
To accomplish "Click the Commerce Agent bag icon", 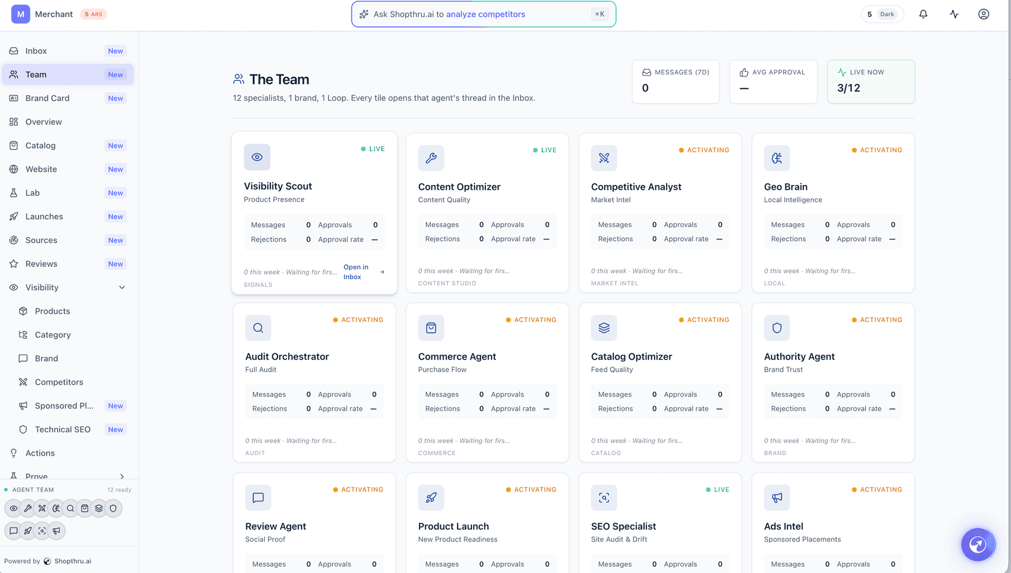I will (431, 328).
